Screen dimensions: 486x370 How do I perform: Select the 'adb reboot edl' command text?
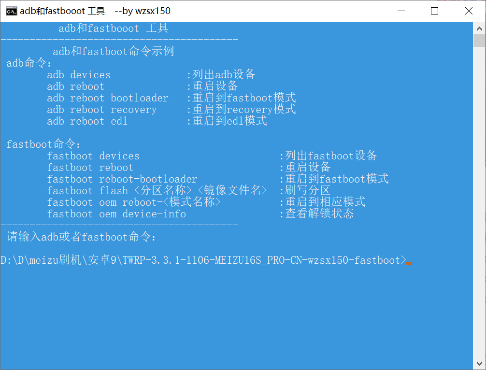pyautogui.click(x=87, y=121)
